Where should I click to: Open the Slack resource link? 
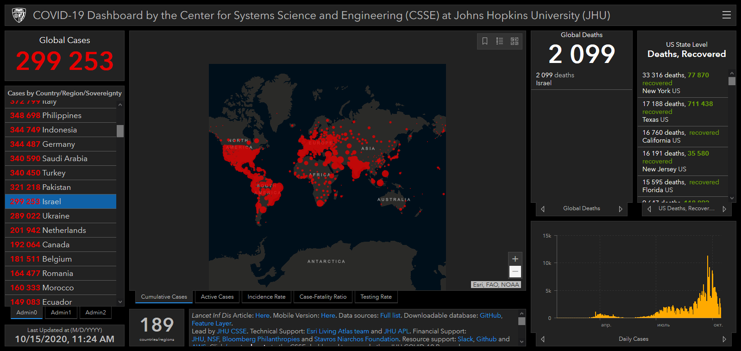465,339
